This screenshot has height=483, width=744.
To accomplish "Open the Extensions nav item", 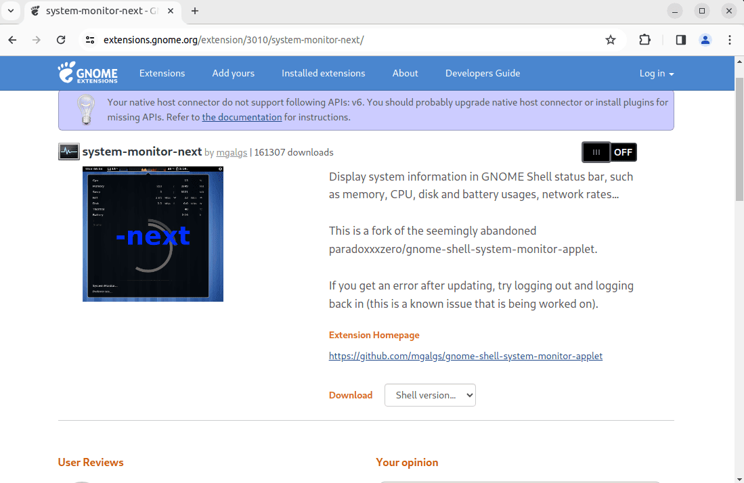I will (x=162, y=73).
